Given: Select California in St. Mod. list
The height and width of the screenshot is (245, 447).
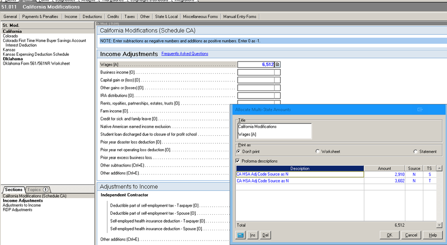Looking at the screenshot, I should pyautogui.click(x=12, y=31).
